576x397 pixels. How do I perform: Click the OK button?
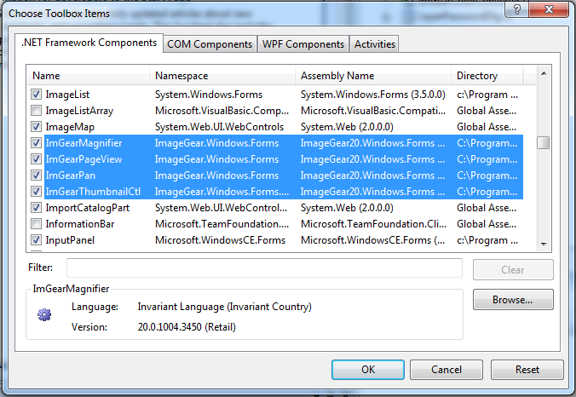368,370
